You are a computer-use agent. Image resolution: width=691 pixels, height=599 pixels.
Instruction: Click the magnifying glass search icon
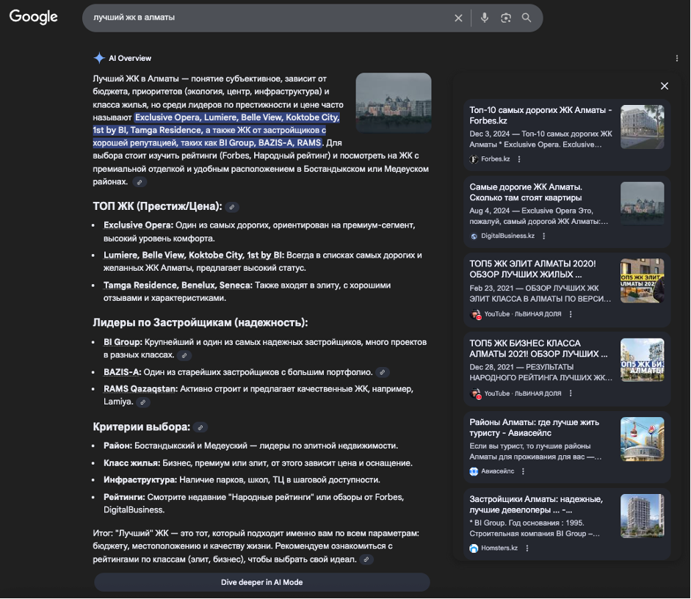coord(527,18)
